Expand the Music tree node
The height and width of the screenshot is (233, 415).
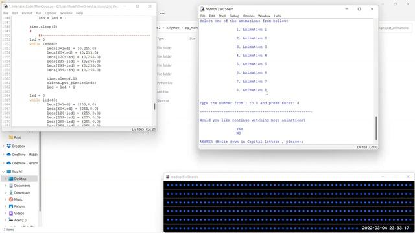[6, 199]
